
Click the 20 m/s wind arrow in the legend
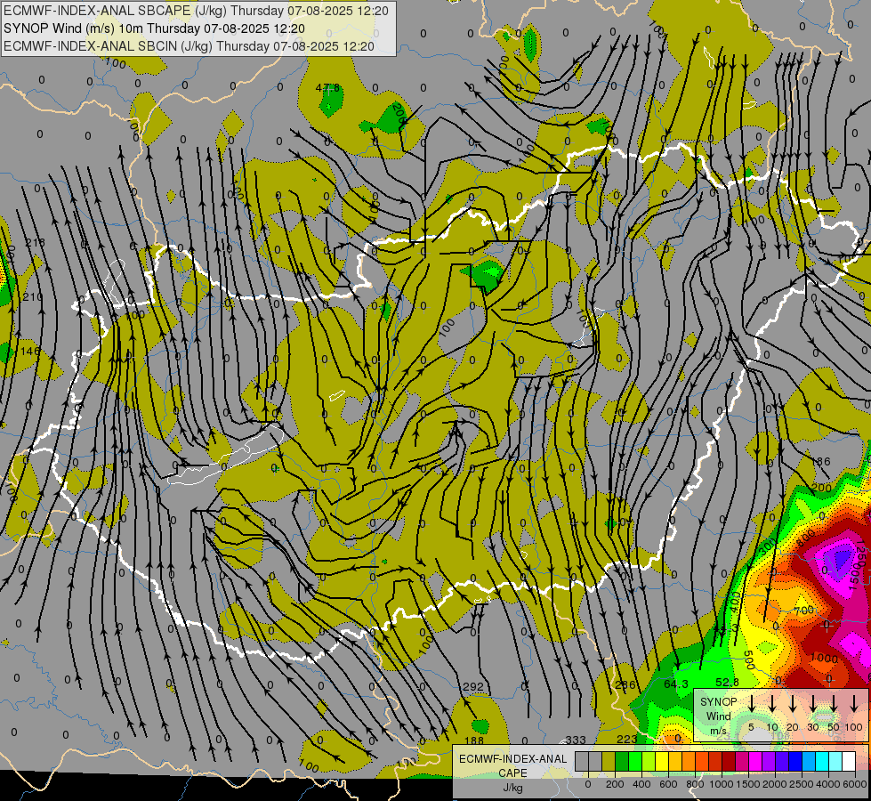coord(793,703)
